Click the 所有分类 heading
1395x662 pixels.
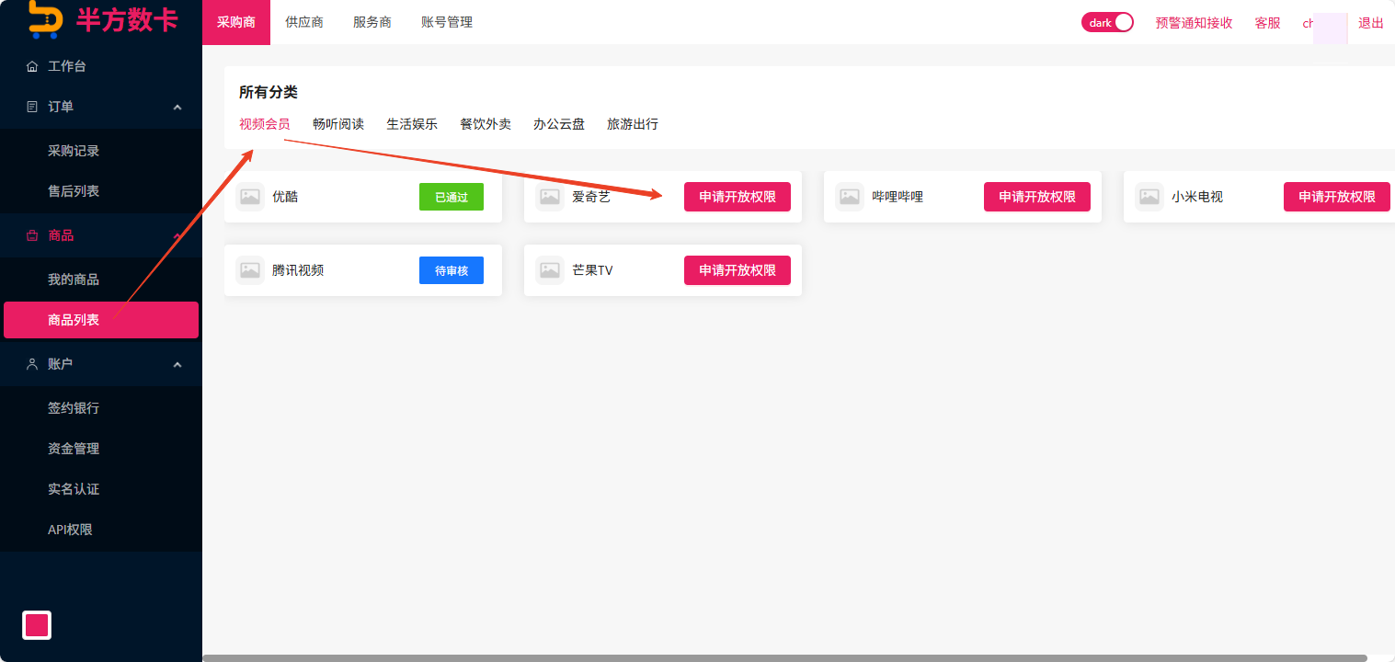tap(269, 92)
